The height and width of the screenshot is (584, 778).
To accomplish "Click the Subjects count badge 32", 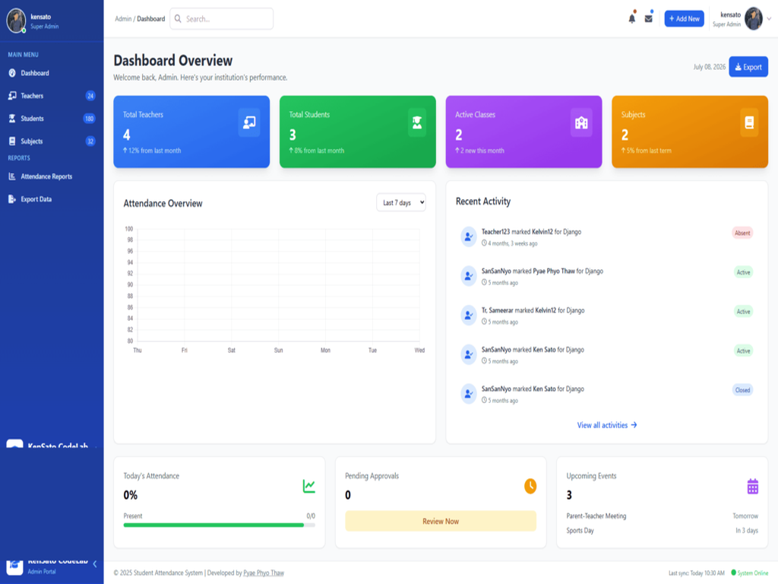I will [x=90, y=141].
